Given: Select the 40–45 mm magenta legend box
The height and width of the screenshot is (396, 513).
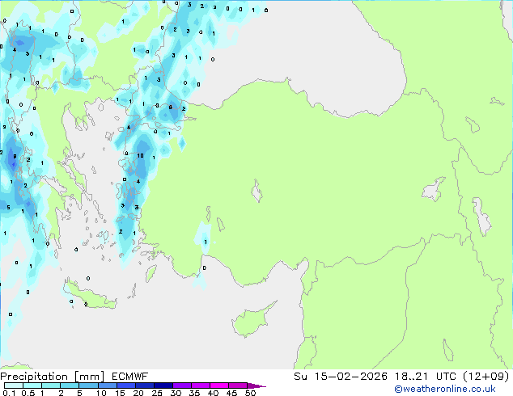Looking at the screenshot, I should tap(219, 385).
